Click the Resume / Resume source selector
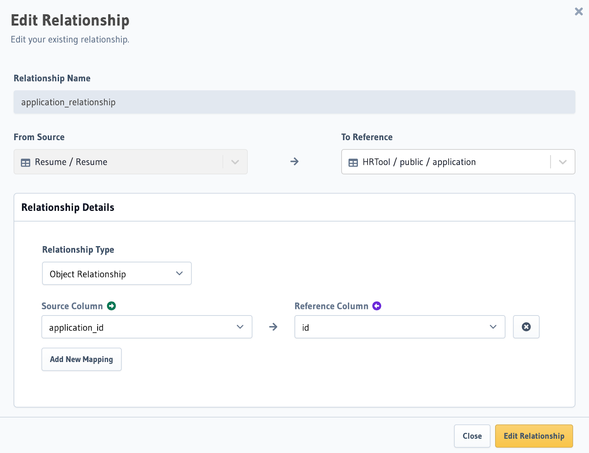589x453 pixels. pos(130,162)
